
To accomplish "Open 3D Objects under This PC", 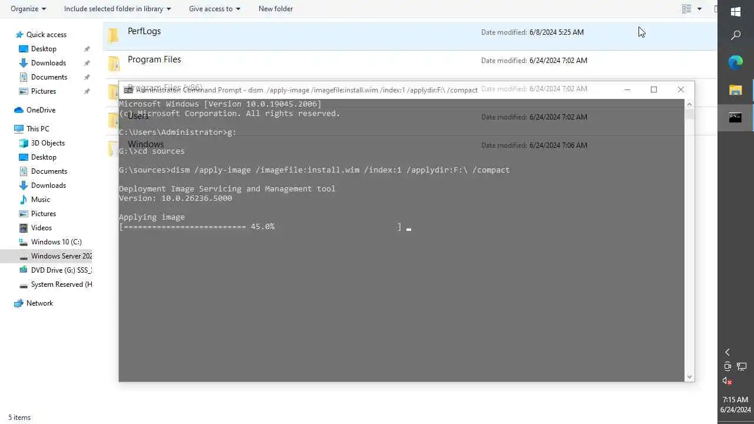I will [x=48, y=143].
